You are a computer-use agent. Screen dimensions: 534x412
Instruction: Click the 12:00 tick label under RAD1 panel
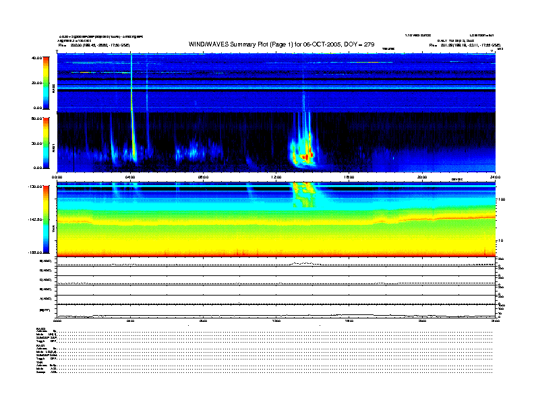tap(276, 177)
